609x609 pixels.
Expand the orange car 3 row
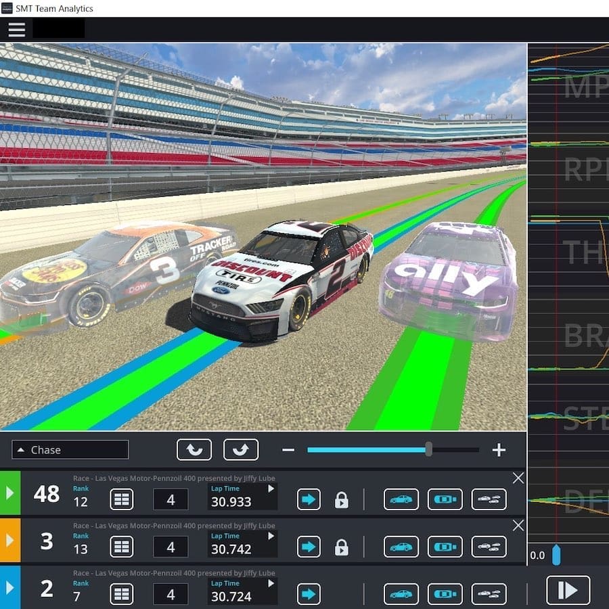tap(10, 540)
